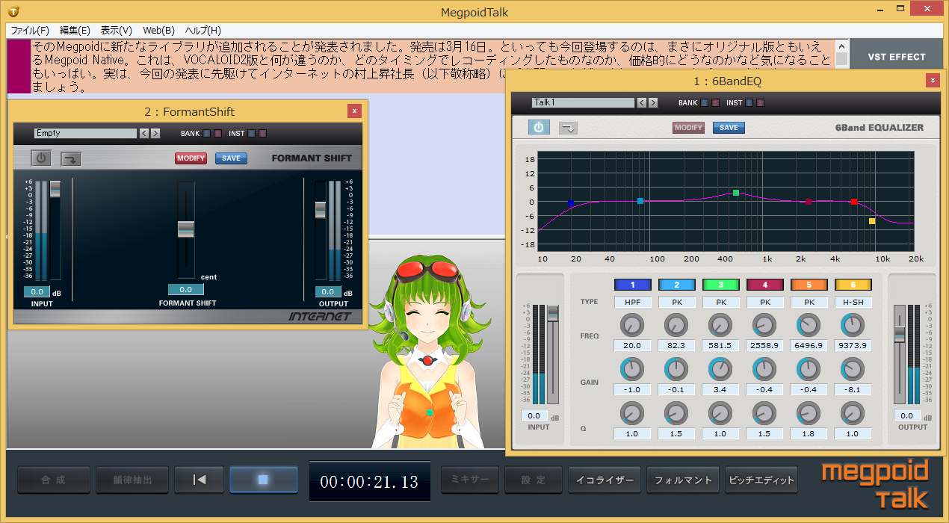Viewport: 949px width, 523px height.
Task: Click red INST square in 6BandEQ
Action: pos(760,103)
